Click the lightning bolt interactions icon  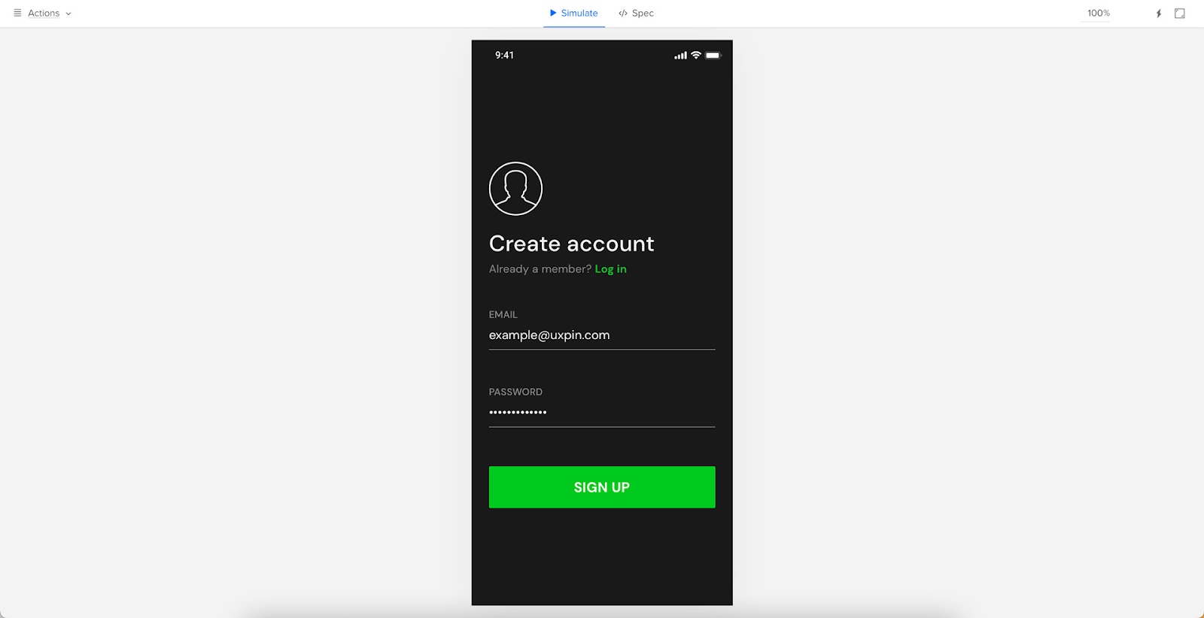tap(1159, 14)
